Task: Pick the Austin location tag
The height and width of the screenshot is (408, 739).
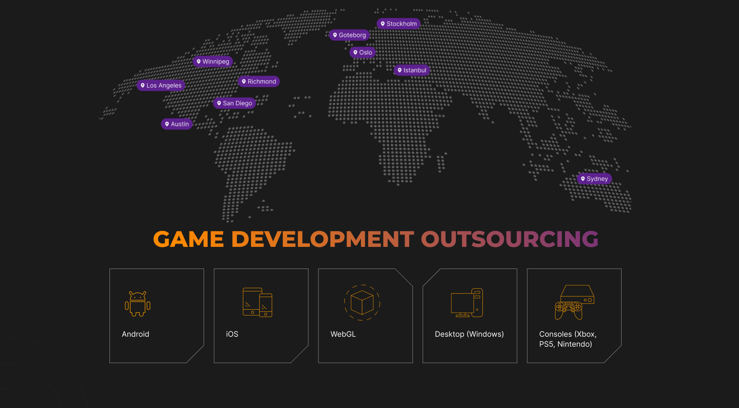Action: coord(177,124)
